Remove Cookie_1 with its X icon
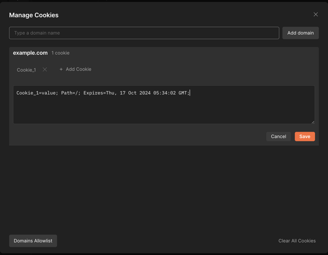 click(x=45, y=70)
